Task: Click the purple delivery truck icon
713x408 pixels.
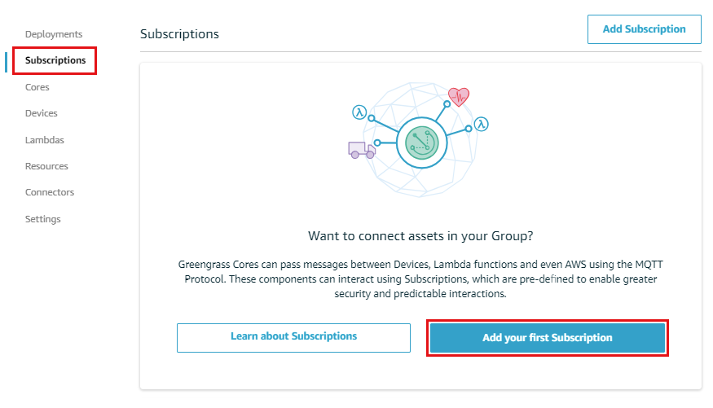Action: [362, 150]
